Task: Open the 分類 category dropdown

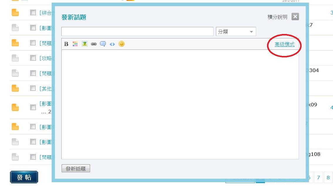Action: point(236,32)
